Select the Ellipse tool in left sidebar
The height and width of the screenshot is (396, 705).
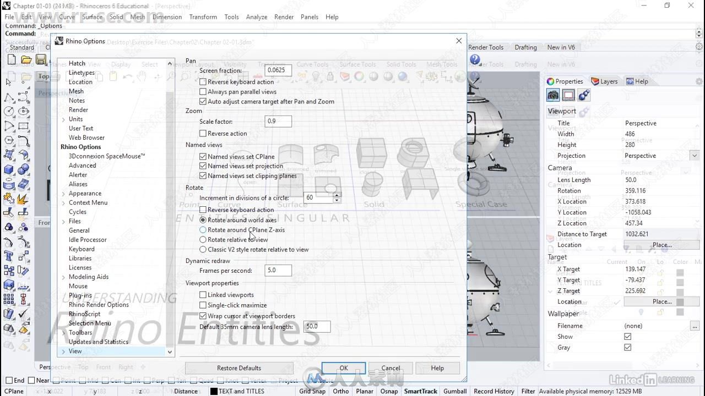23,111
